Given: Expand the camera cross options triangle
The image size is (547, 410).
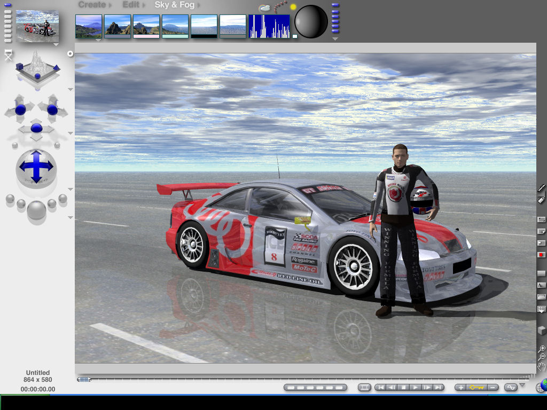Looking at the screenshot, I should pos(71,133).
